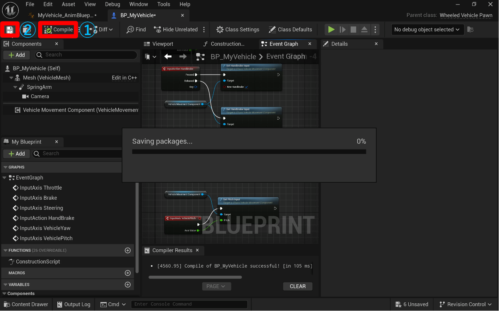Click the Unreal Engine logo icon
This screenshot has height=311, width=499.
click(10, 10)
